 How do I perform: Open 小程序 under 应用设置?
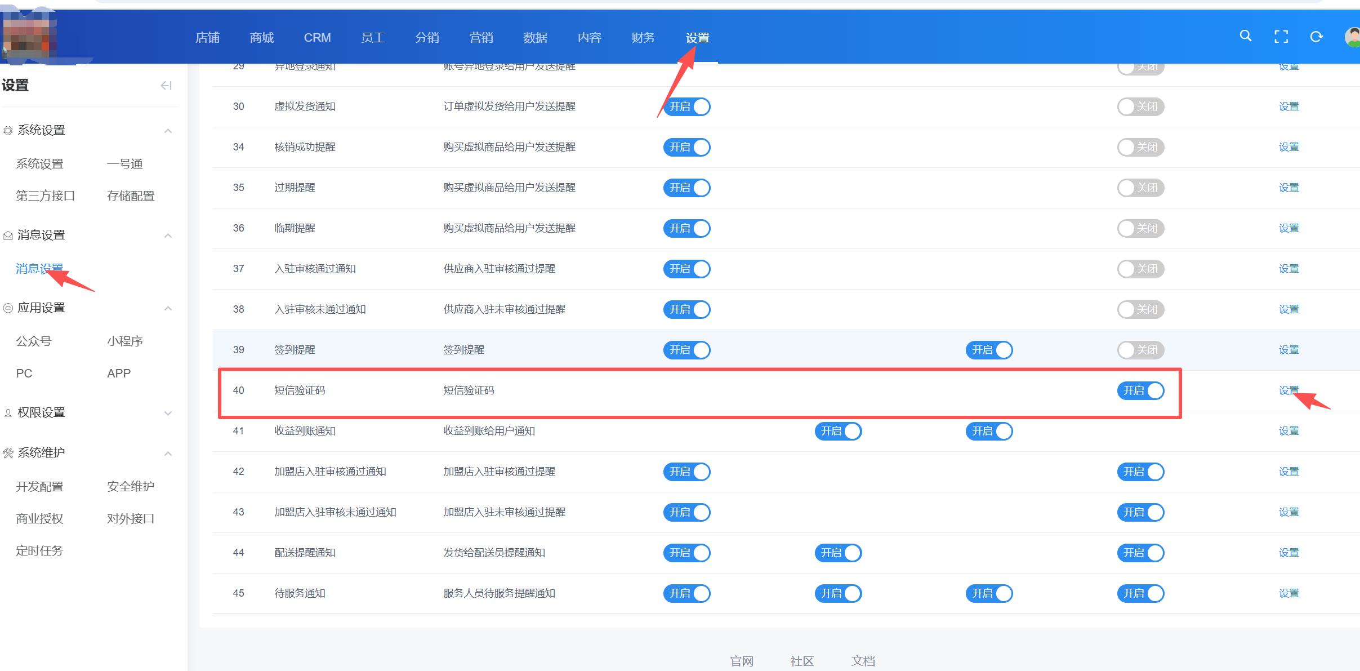(125, 341)
